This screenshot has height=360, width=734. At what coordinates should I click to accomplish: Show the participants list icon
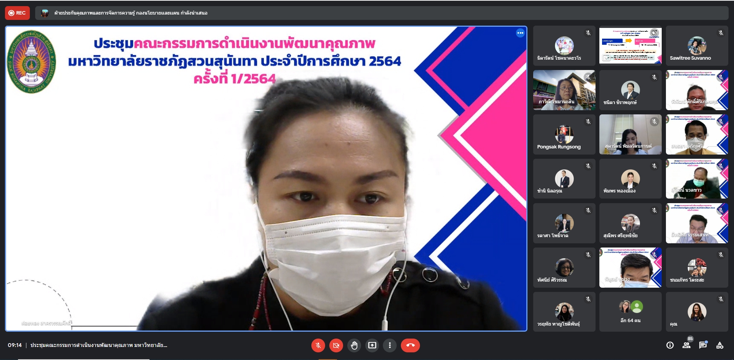[687, 345]
